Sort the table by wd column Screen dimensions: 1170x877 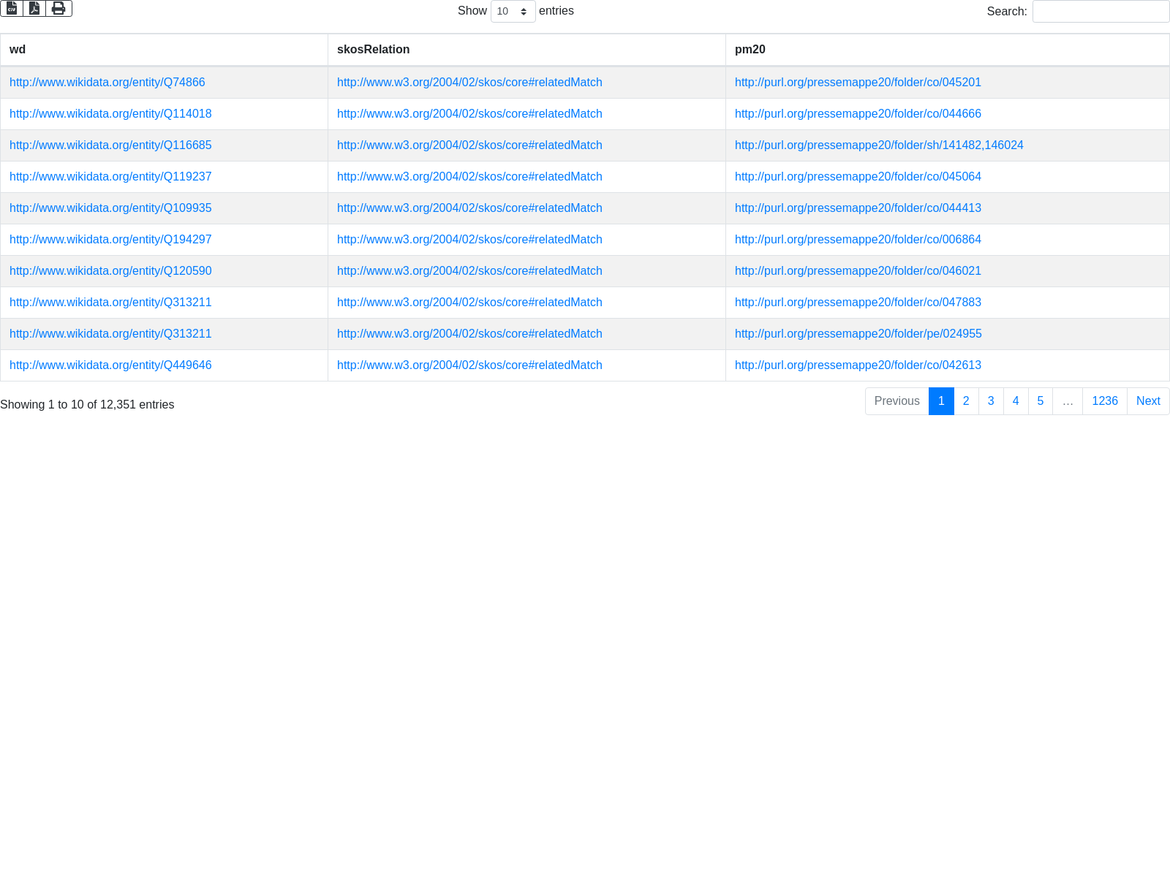coord(18,50)
